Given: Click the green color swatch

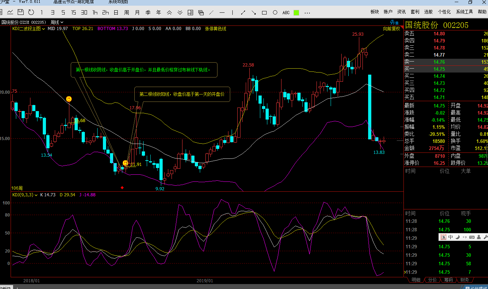Looking at the screenshot, I should (x=296, y=13).
